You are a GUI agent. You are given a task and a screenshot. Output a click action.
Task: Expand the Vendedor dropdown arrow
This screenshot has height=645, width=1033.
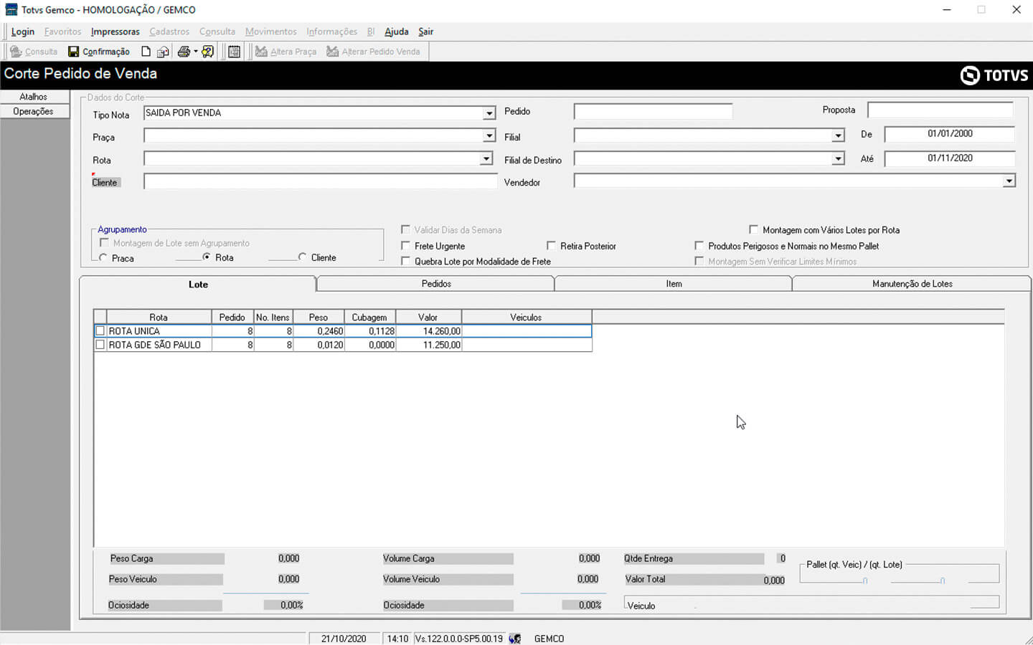(x=1009, y=181)
